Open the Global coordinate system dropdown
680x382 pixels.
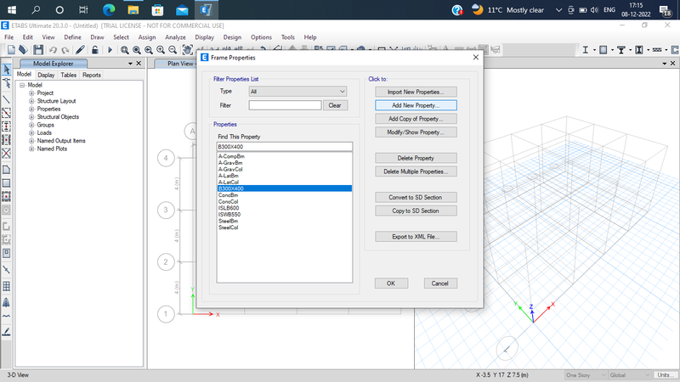coord(629,375)
